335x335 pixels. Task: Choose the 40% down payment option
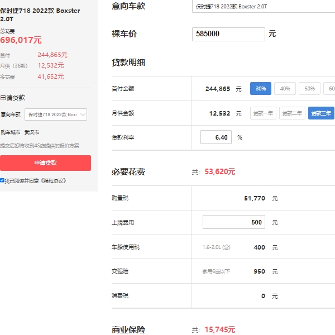point(285,89)
